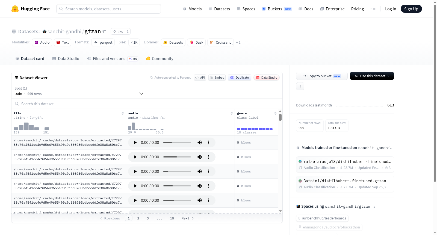Mute audio in the second row player
Screen dimensions: 437x235
(x=200, y=157)
